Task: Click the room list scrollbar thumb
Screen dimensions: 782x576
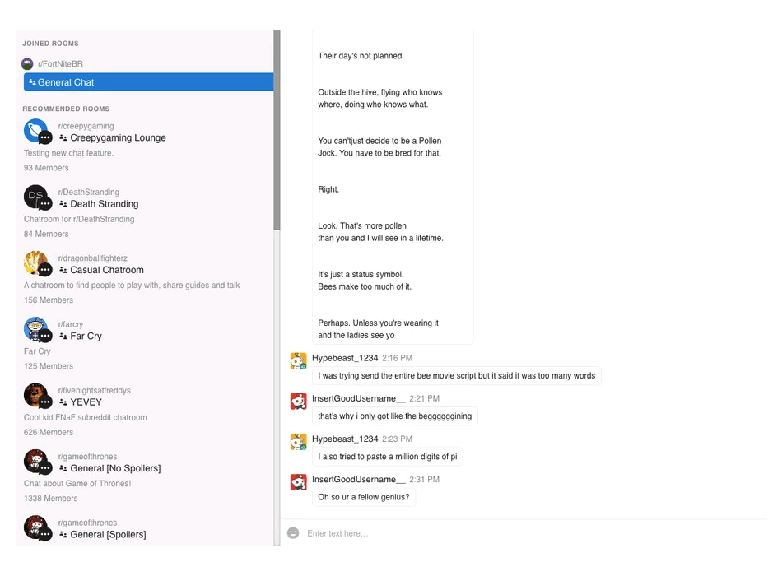Action: tap(277, 130)
